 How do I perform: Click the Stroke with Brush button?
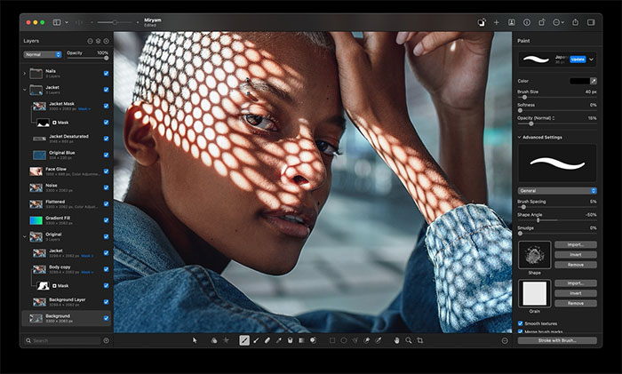click(557, 340)
